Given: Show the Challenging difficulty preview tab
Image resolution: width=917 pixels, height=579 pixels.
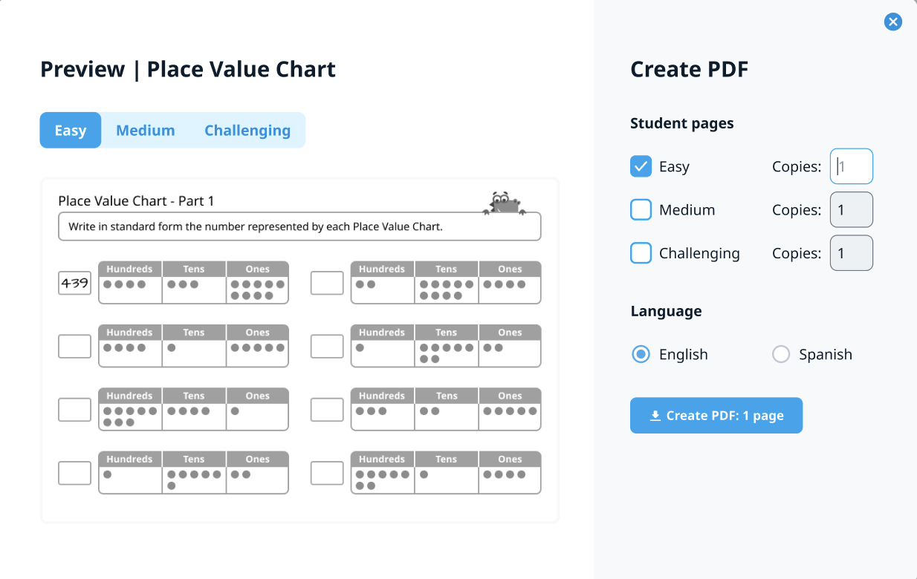Looking at the screenshot, I should (x=247, y=131).
